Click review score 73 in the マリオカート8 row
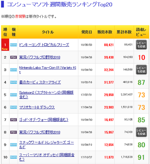Image resolution: width=150 pixels, height=164 pixels. tap(142, 107)
